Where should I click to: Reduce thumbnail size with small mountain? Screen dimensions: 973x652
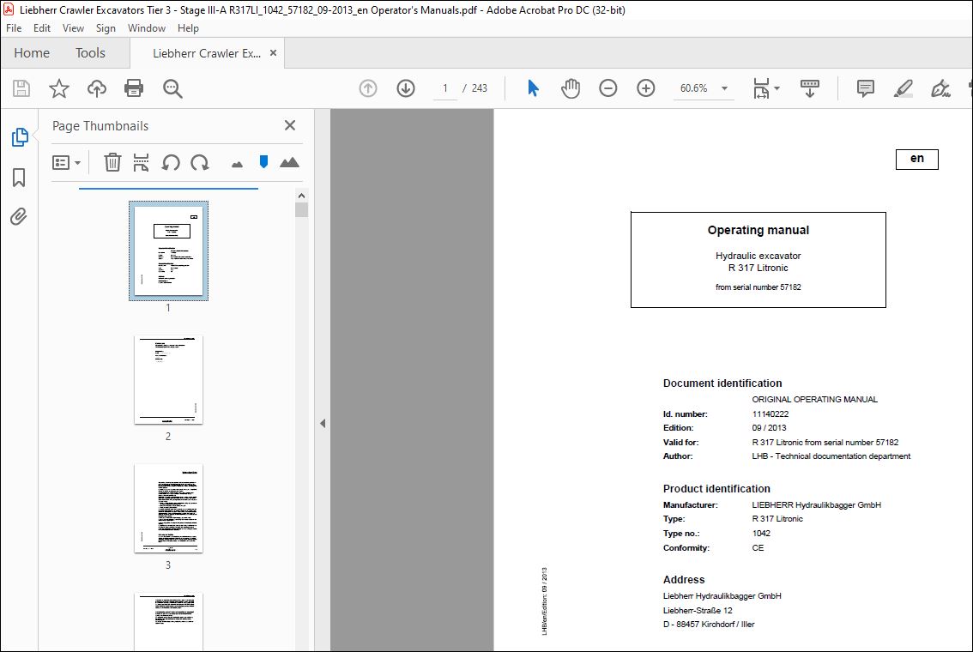tap(237, 165)
